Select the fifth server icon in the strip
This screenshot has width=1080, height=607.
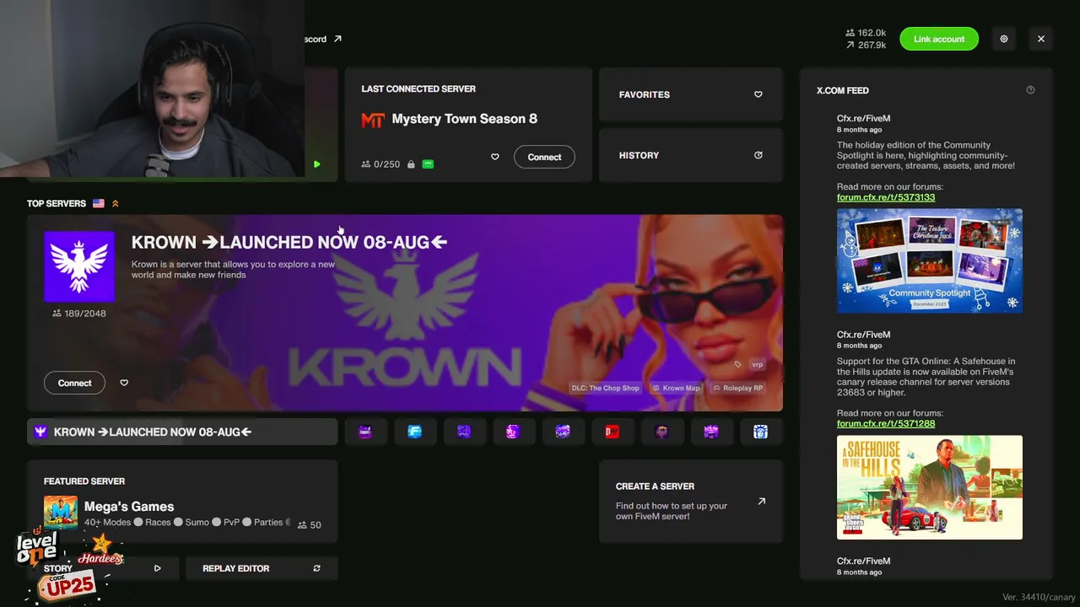[563, 432]
